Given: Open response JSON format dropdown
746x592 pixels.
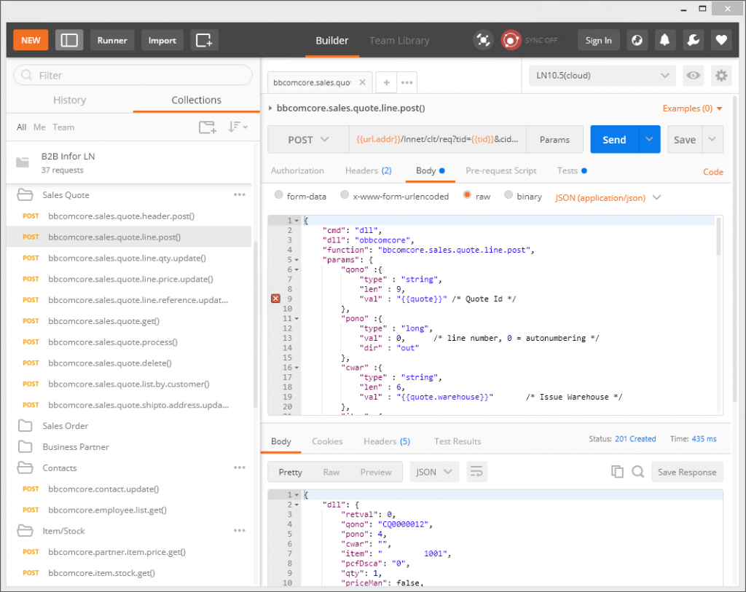Looking at the screenshot, I should (434, 472).
